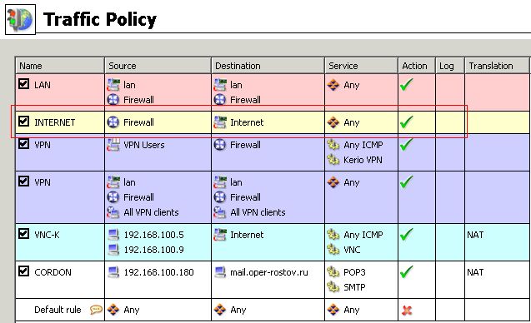Disable the LAN rule checkbox
Image resolution: width=531 pixels, height=323 pixels.
[x=23, y=84]
